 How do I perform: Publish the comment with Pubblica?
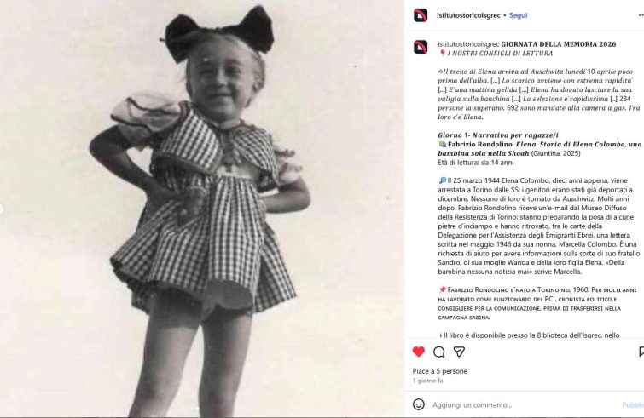(x=633, y=405)
